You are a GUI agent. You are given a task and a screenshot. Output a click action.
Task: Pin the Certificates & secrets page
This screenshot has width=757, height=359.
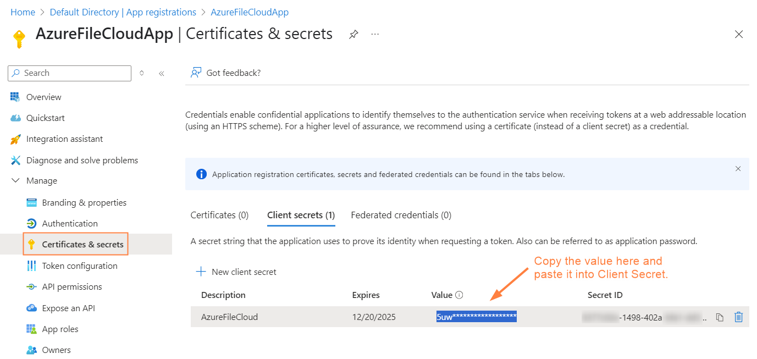click(x=353, y=34)
